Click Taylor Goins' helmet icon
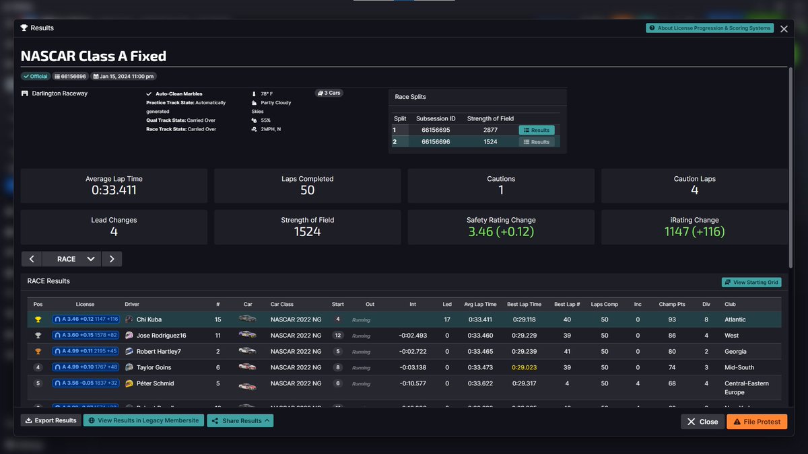This screenshot has width=808, height=454. click(129, 367)
